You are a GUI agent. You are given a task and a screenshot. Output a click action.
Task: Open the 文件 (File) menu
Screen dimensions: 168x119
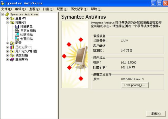point(7,9)
